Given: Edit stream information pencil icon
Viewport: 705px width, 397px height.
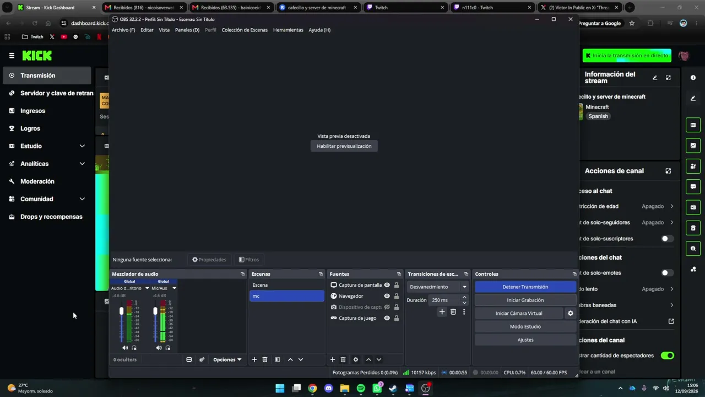Looking at the screenshot, I should [655, 78].
